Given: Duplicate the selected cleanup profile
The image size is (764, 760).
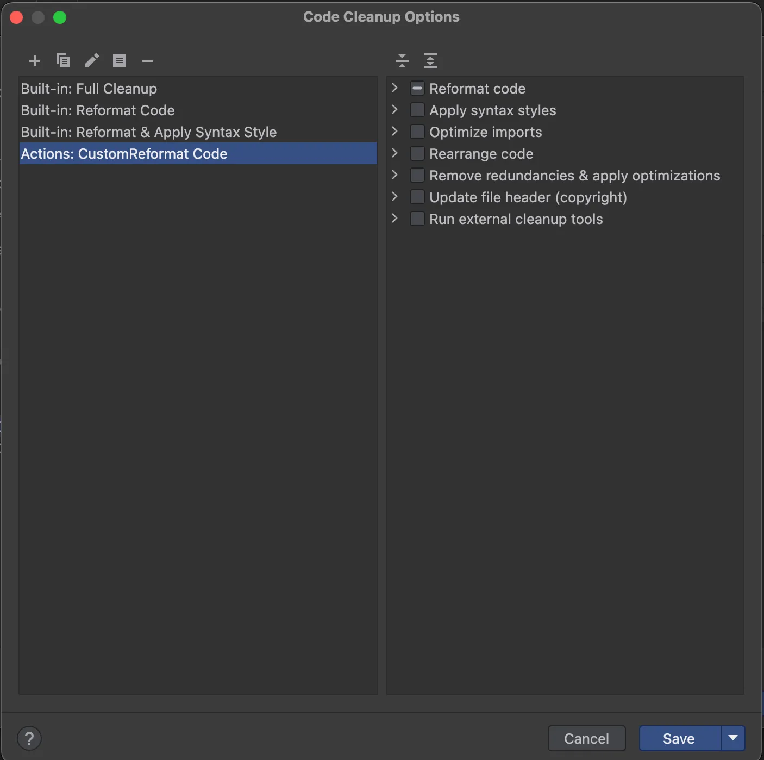Looking at the screenshot, I should click(63, 61).
